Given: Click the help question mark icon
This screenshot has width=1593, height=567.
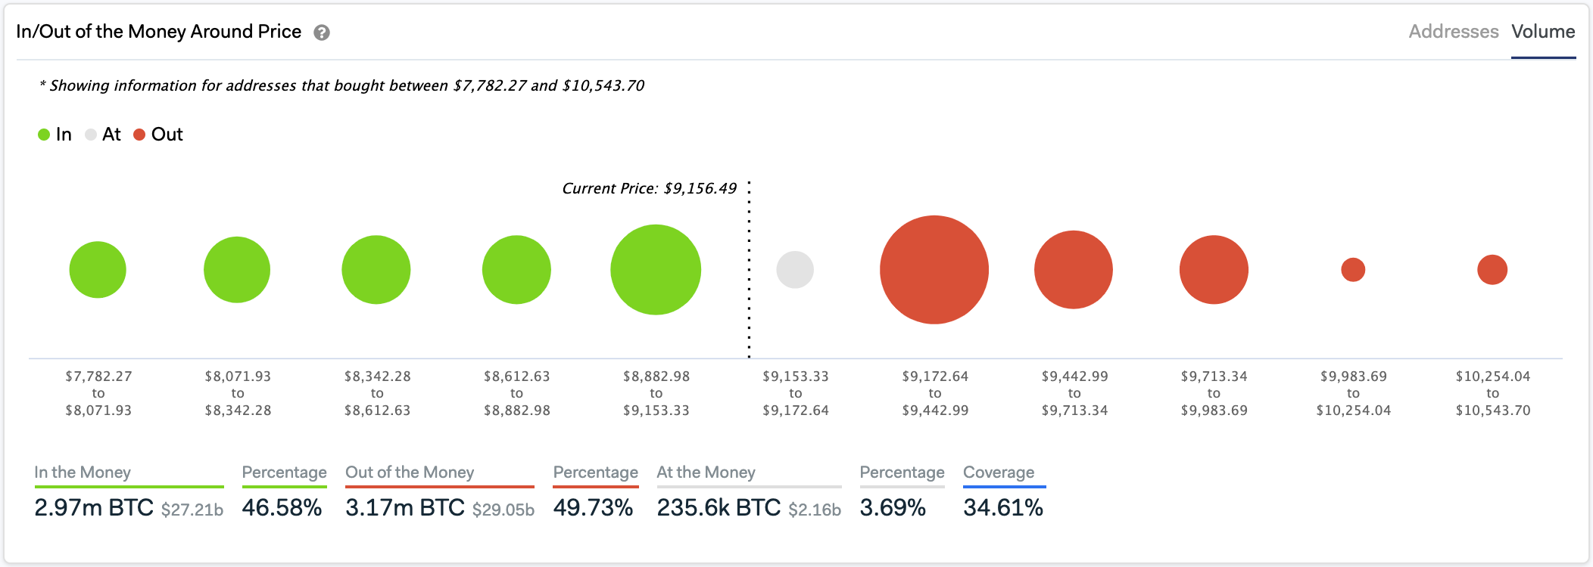Looking at the screenshot, I should tap(322, 33).
